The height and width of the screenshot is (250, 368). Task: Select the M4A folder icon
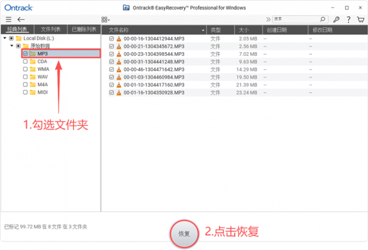point(33,85)
